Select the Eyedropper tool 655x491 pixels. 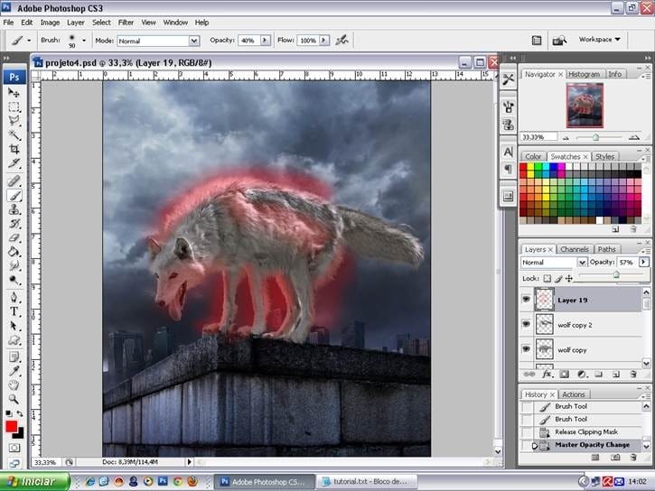(x=14, y=371)
